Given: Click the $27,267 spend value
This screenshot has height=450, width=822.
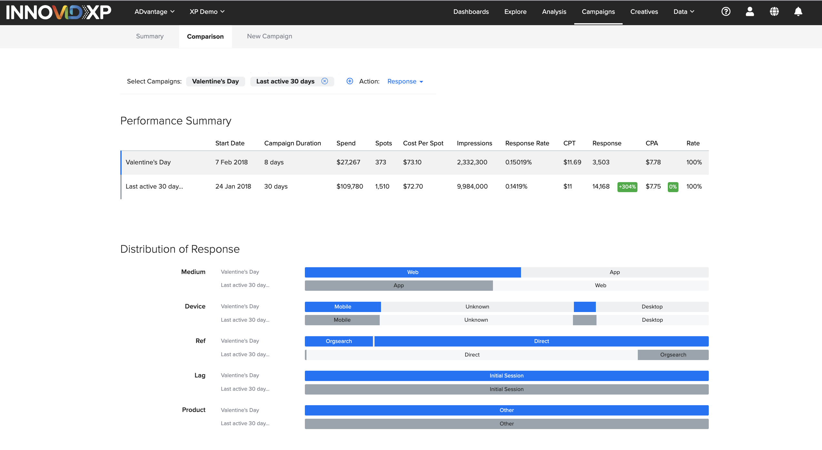Looking at the screenshot, I should click(348, 162).
